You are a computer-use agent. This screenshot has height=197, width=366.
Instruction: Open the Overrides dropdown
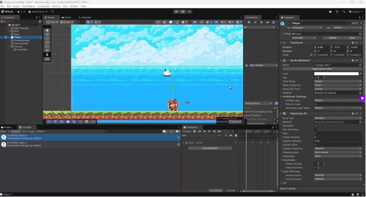point(304,38)
